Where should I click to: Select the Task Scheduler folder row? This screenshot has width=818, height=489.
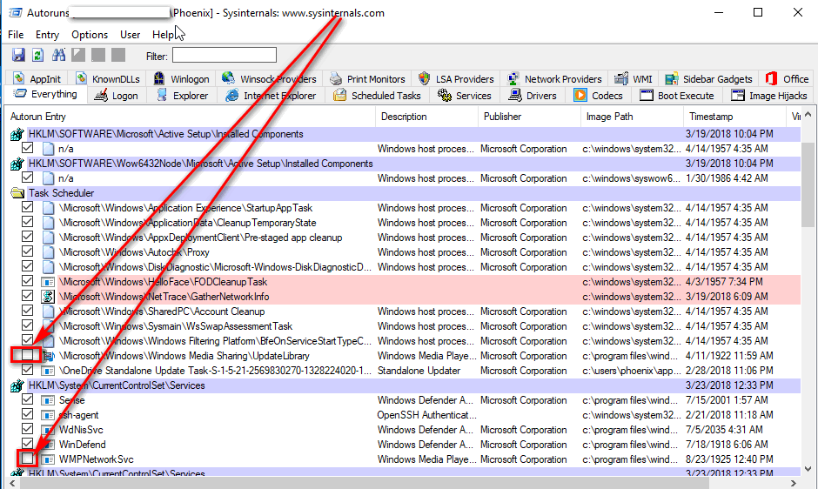[61, 193]
